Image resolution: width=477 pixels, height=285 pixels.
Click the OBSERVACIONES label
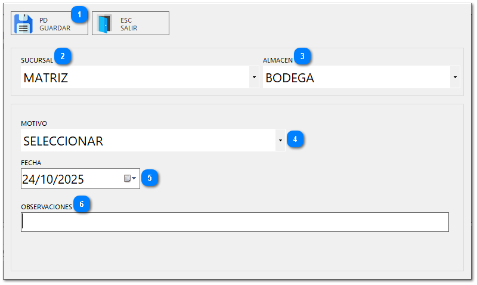46,206
